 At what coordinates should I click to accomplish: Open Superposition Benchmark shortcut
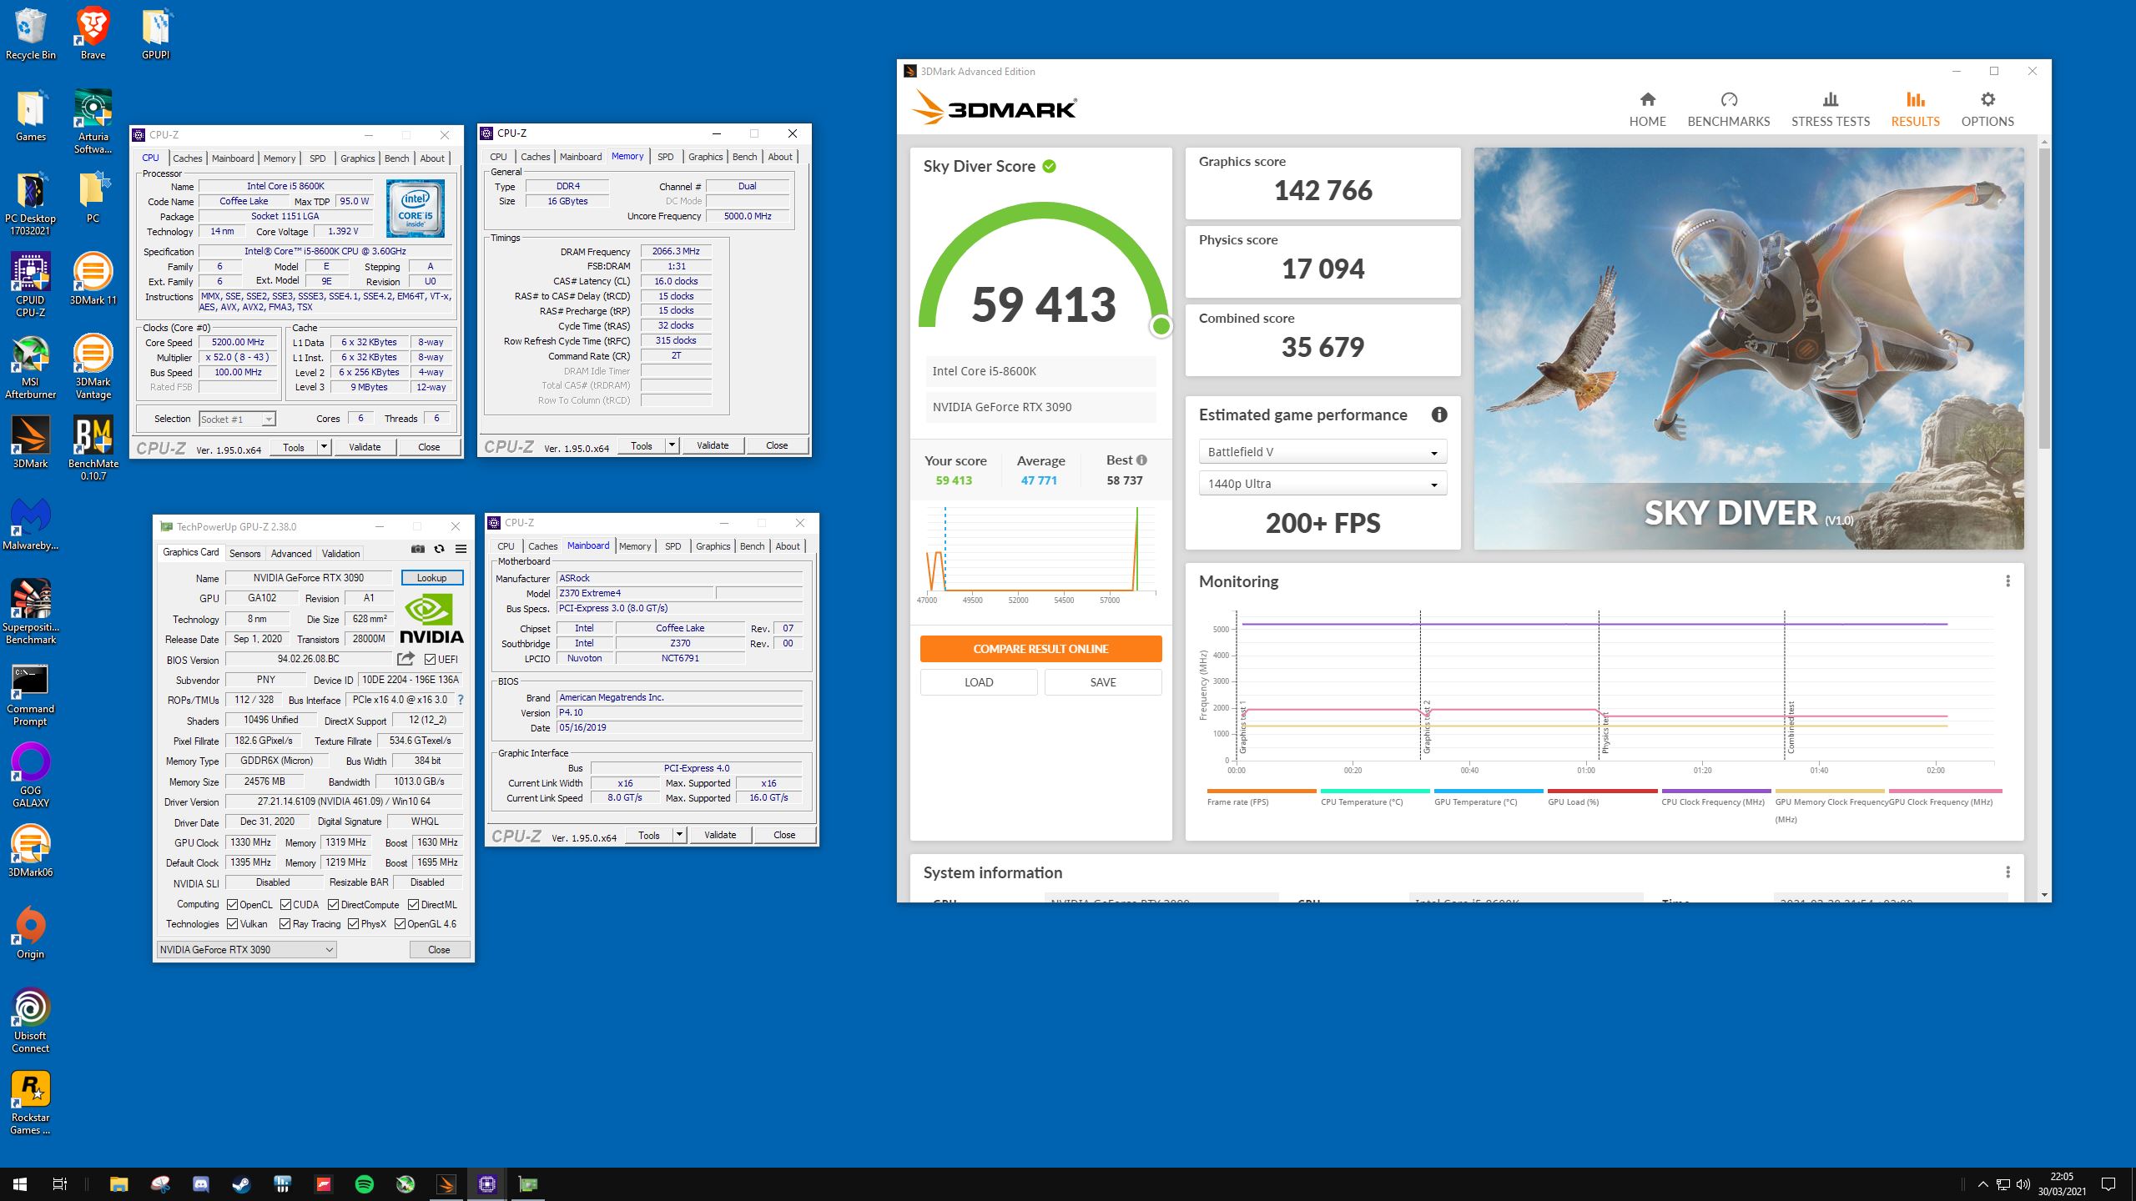coord(31,612)
